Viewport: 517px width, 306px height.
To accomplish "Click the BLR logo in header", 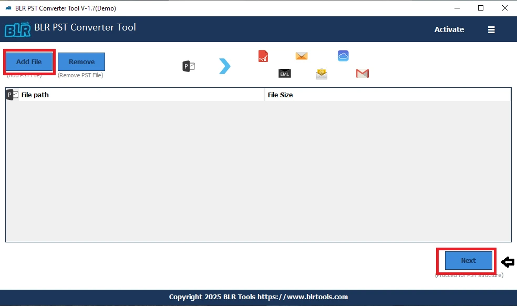I will point(18,30).
